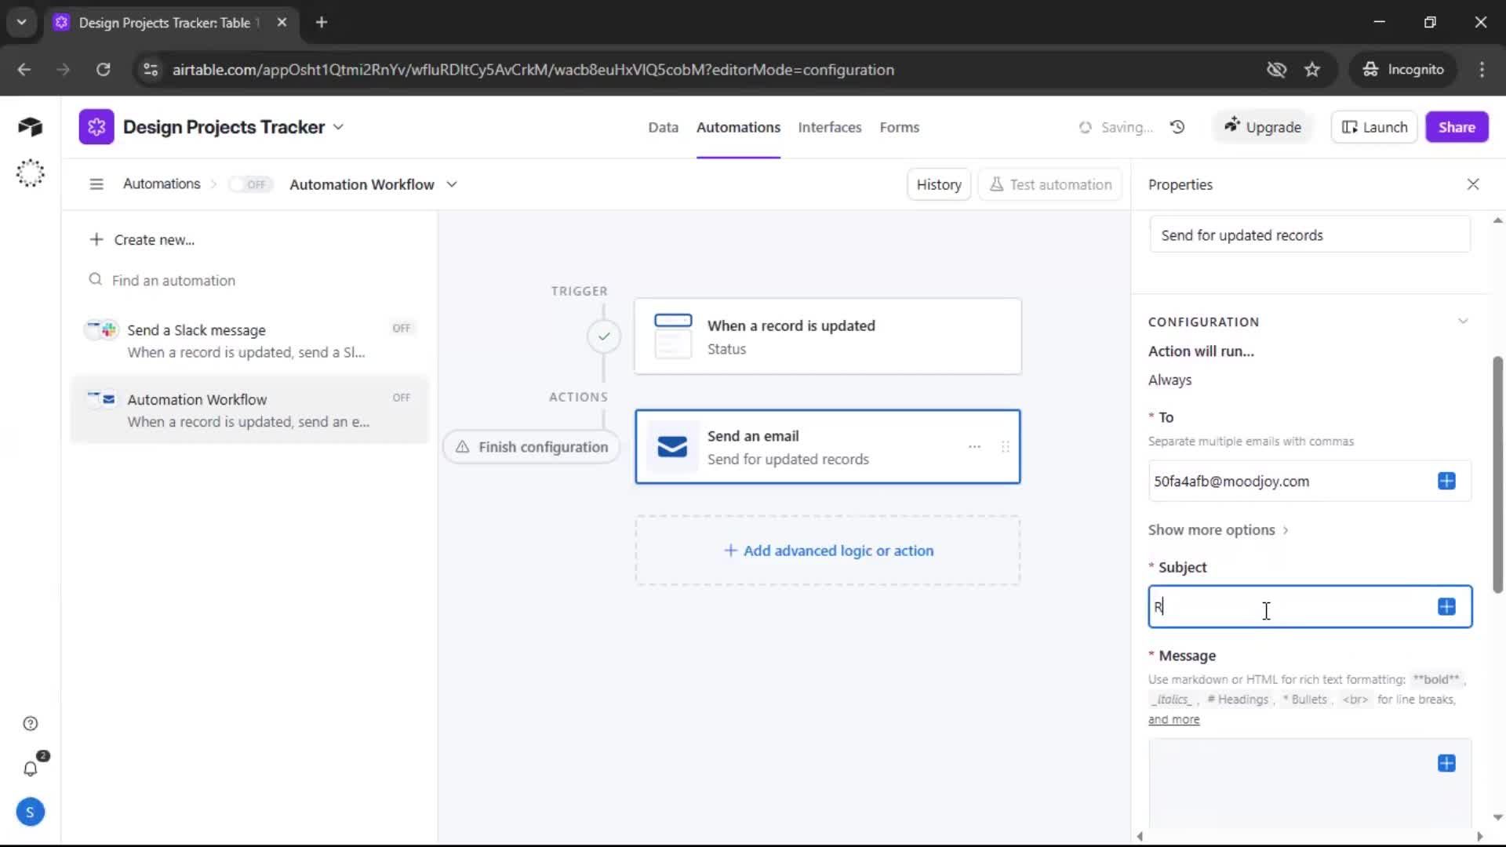
Task: Open the 'and more' formatting link
Action: [1173, 719]
